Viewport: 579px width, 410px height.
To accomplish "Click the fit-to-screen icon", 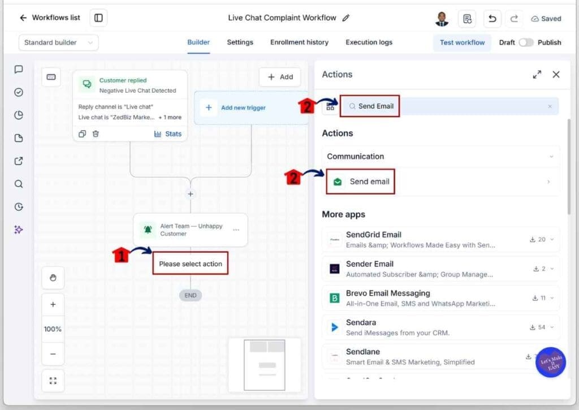I will click(53, 381).
